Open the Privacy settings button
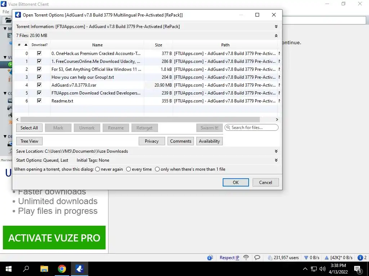This screenshot has height=276, width=369. coord(152,141)
